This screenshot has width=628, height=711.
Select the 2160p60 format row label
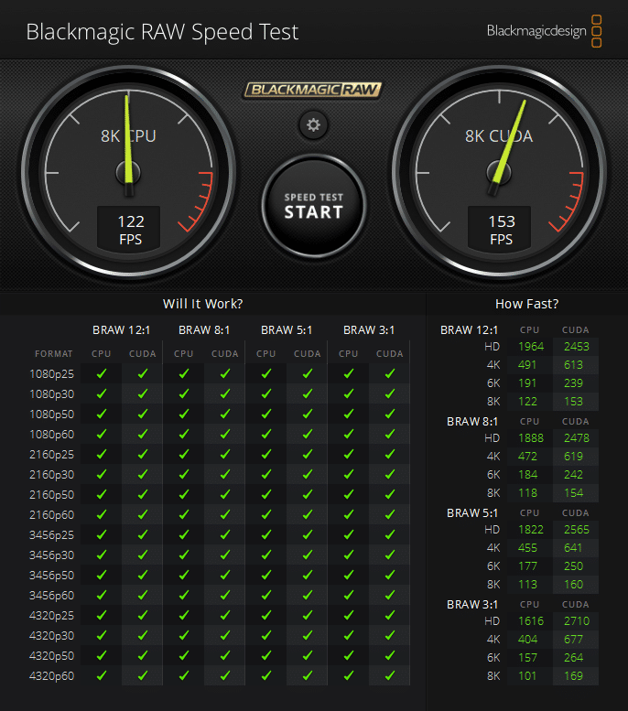(x=52, y=514)
